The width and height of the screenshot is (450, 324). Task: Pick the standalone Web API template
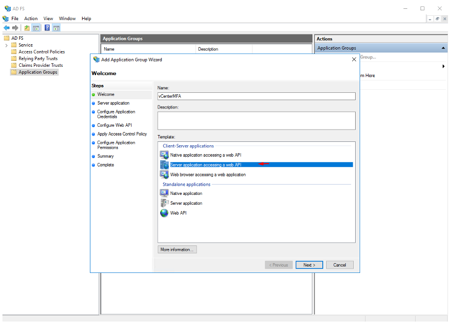click(178, 213)
